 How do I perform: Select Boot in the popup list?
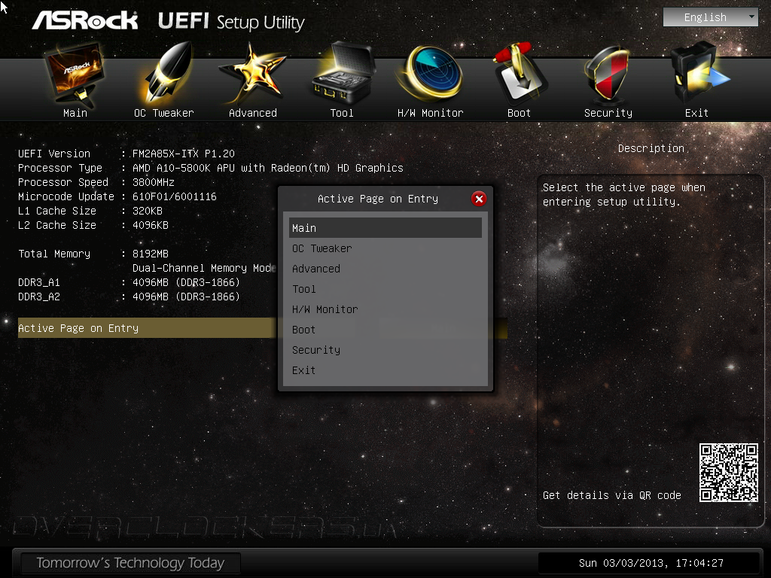coord(385,330)
